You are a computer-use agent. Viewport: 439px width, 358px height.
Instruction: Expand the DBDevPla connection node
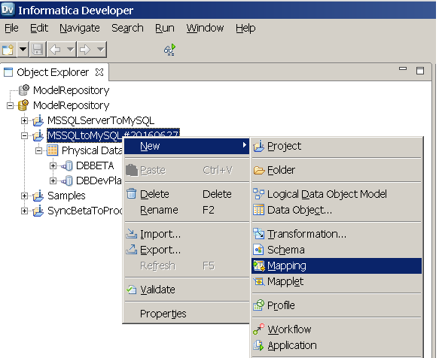pyautogui.click(x=53, y=181)
